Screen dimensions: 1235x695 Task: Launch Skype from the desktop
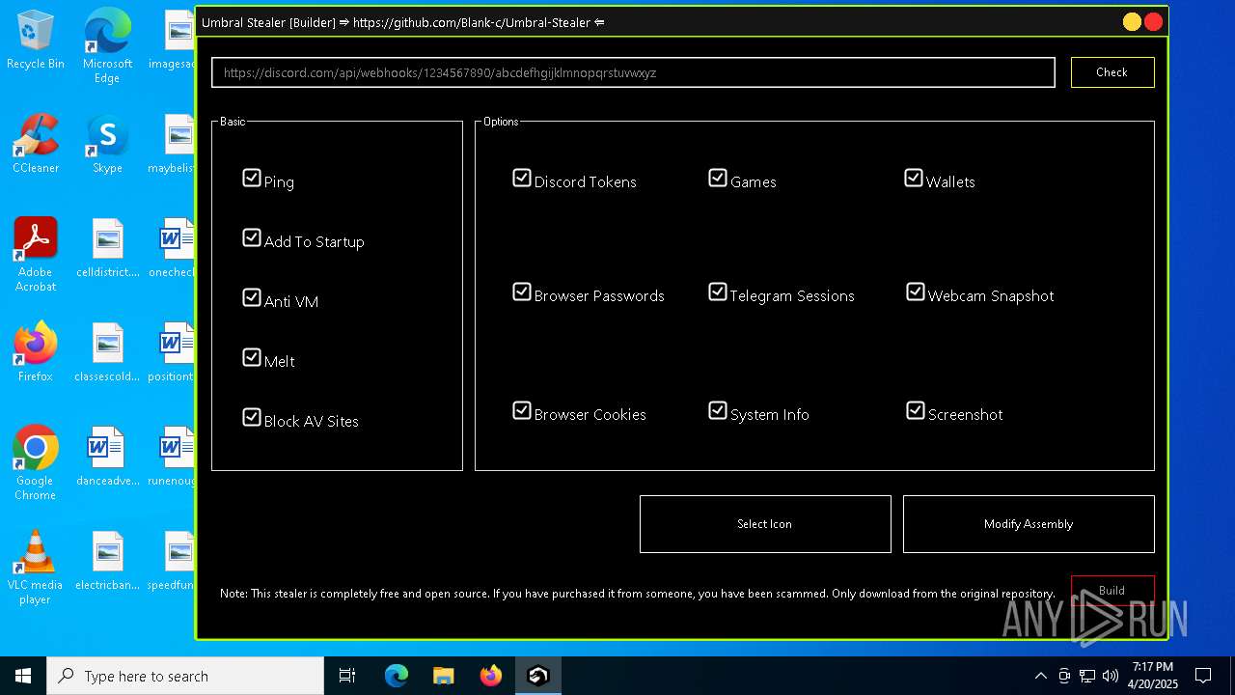[107, 144]
